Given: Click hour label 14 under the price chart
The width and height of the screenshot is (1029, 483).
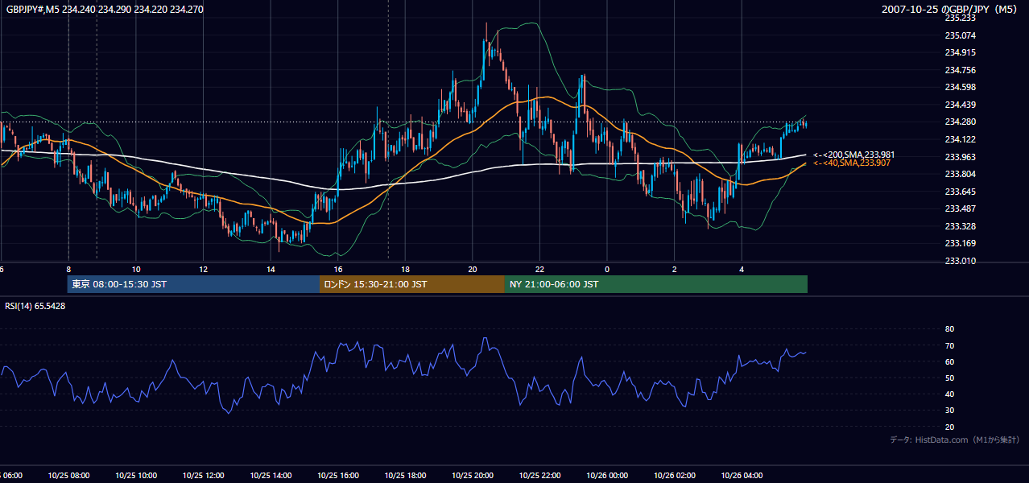Looking at the screenshot, I should (x=271, y=269).
